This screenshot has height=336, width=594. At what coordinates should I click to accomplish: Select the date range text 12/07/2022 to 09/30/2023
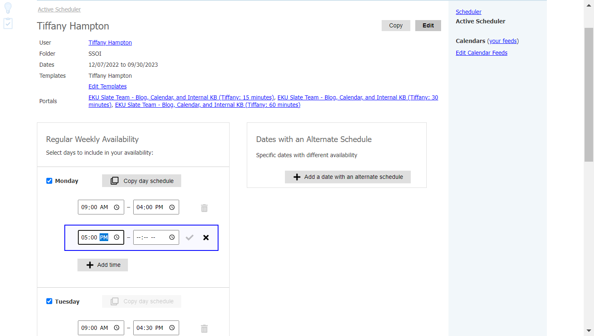(123, 65)
